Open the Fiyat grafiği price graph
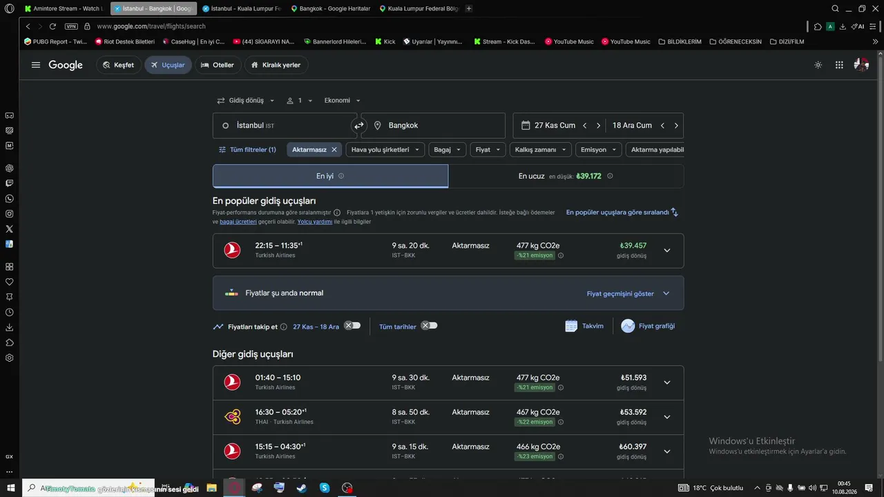Screen dimensions: 884x497 tap(648, 326)
